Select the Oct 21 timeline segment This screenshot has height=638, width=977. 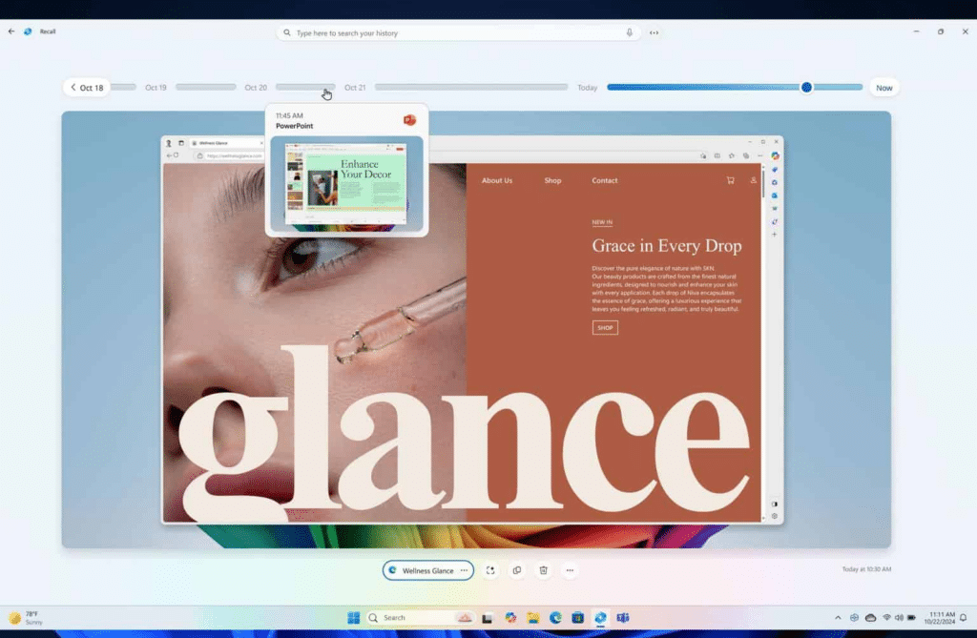click(x=470, y=87)
